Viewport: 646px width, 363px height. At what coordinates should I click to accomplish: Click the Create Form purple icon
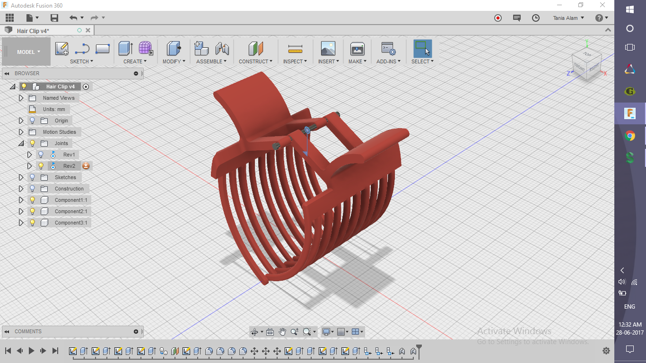(146, 48)
